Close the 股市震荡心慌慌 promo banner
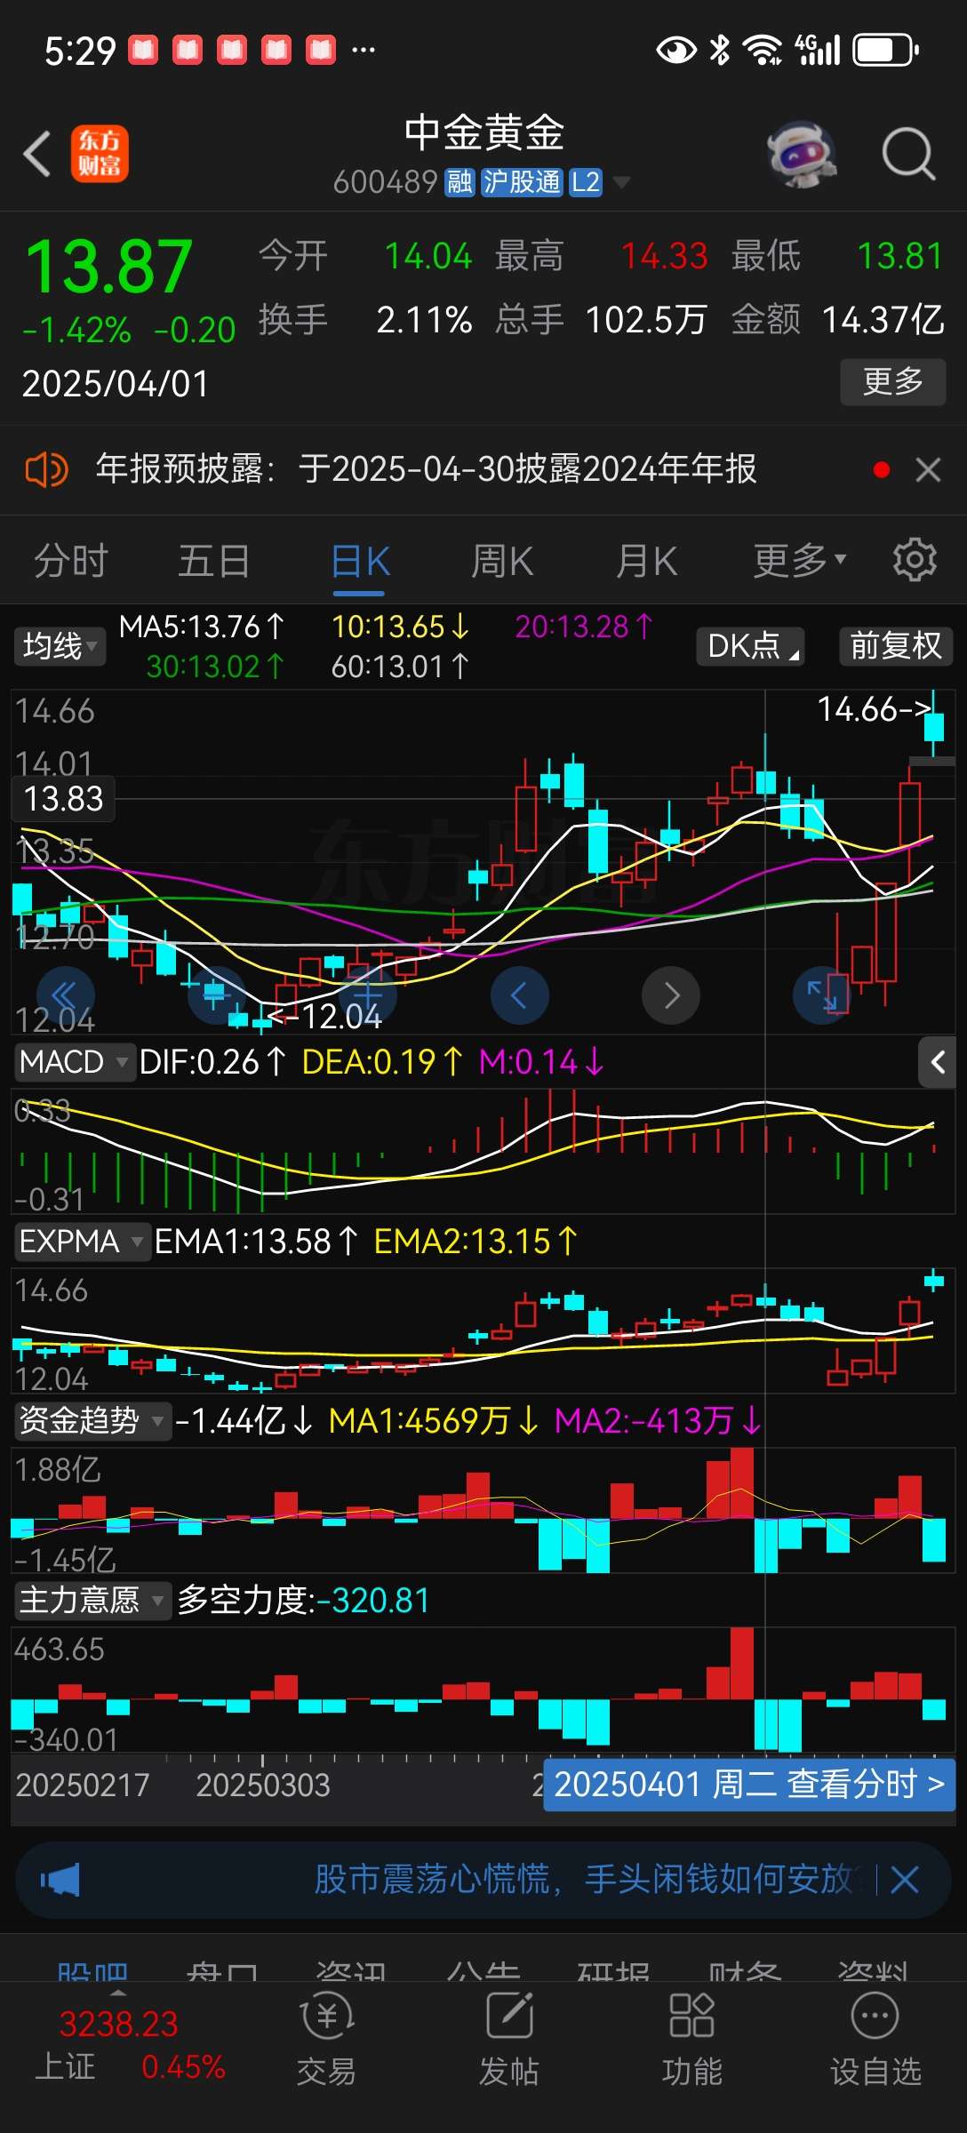This screenshot has width=967, height=2133. 905,1880
